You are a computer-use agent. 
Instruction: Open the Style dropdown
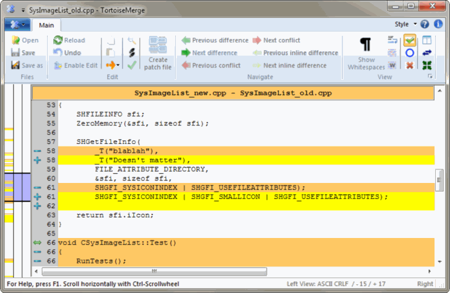click(405, 25)
